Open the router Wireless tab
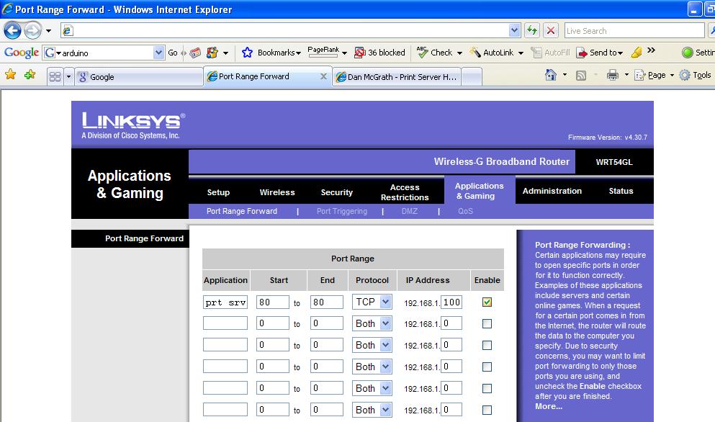Viewport: 715px width, 422px height. tap(277, 192)
